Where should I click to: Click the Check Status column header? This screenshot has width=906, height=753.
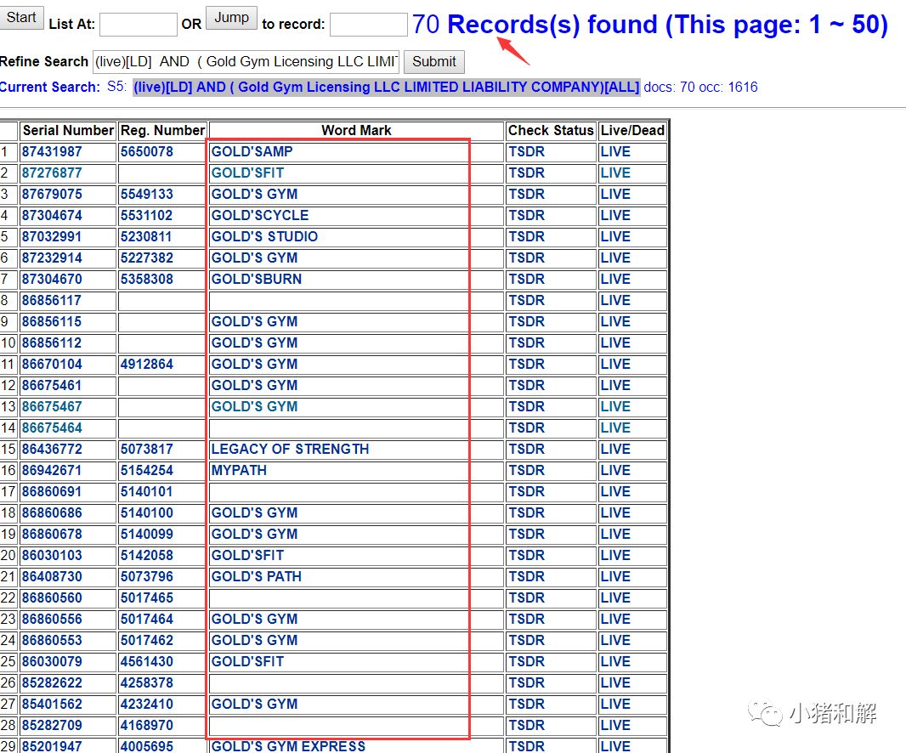pos(551,131)
